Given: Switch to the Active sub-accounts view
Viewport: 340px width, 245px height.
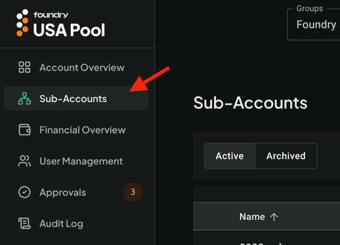Looking at the screenshot, I should point(230,156).
